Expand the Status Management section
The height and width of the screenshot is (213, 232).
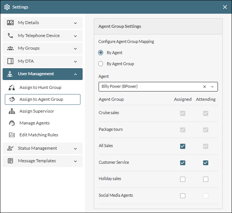(42, 149)
